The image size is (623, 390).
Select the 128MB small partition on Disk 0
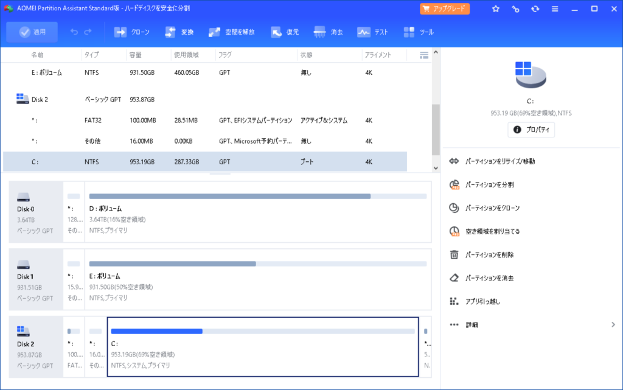tap(74, 212)
